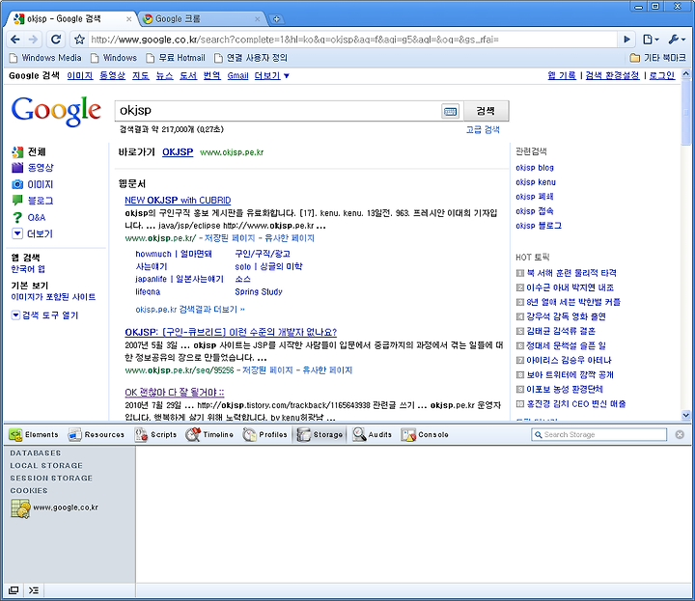The height and width of the screenshot is (601, 695).
Task: Open the Windows bookmark
Action: (x=114, y=58)
